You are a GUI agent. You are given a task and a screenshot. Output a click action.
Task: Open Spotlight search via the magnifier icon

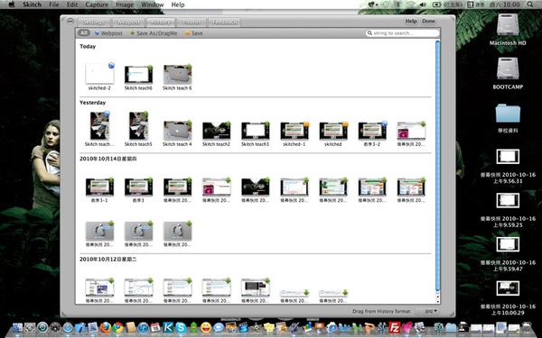(x=530, y=5)
